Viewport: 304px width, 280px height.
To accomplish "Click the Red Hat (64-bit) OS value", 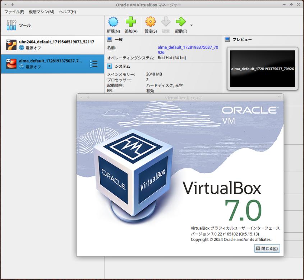I will point(172,58).
